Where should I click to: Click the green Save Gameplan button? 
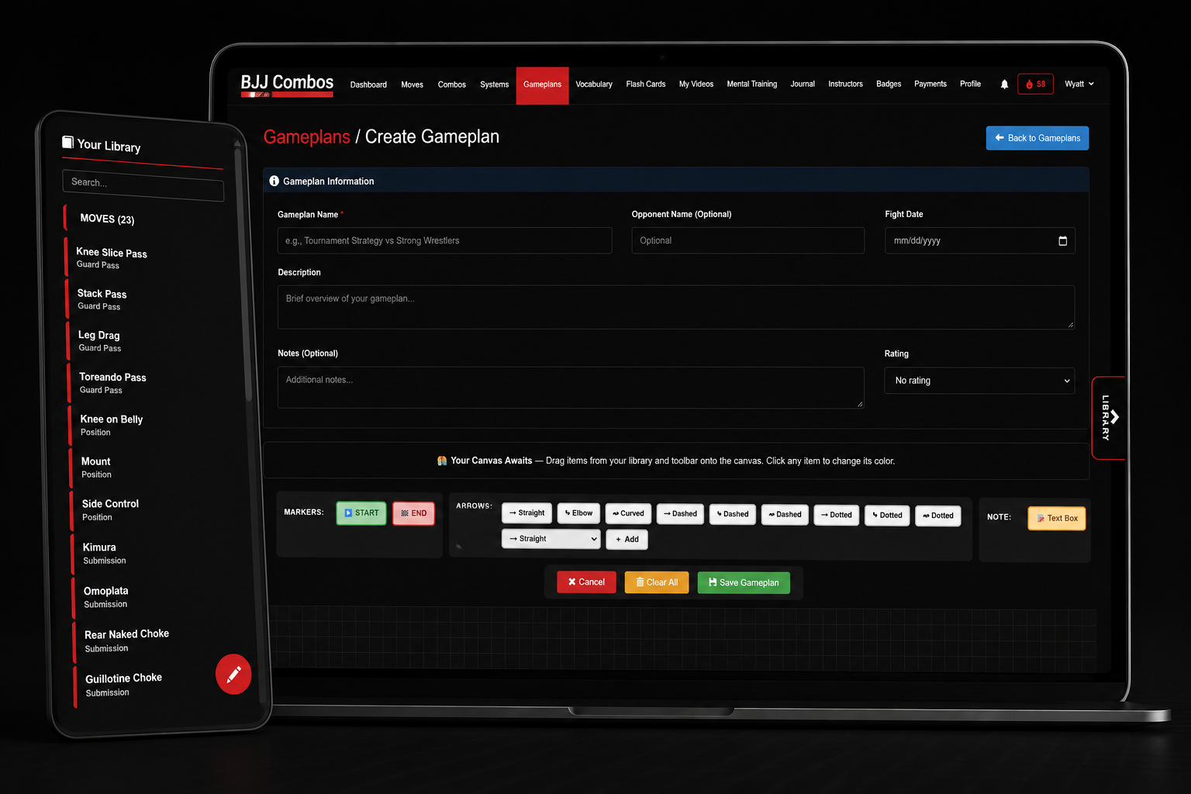(744, 583)
